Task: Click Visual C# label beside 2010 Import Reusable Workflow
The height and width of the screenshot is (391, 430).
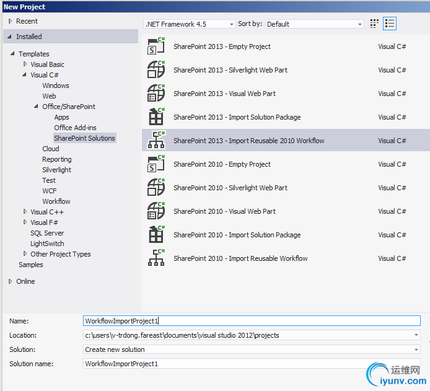Action: (x=392, y=258)
